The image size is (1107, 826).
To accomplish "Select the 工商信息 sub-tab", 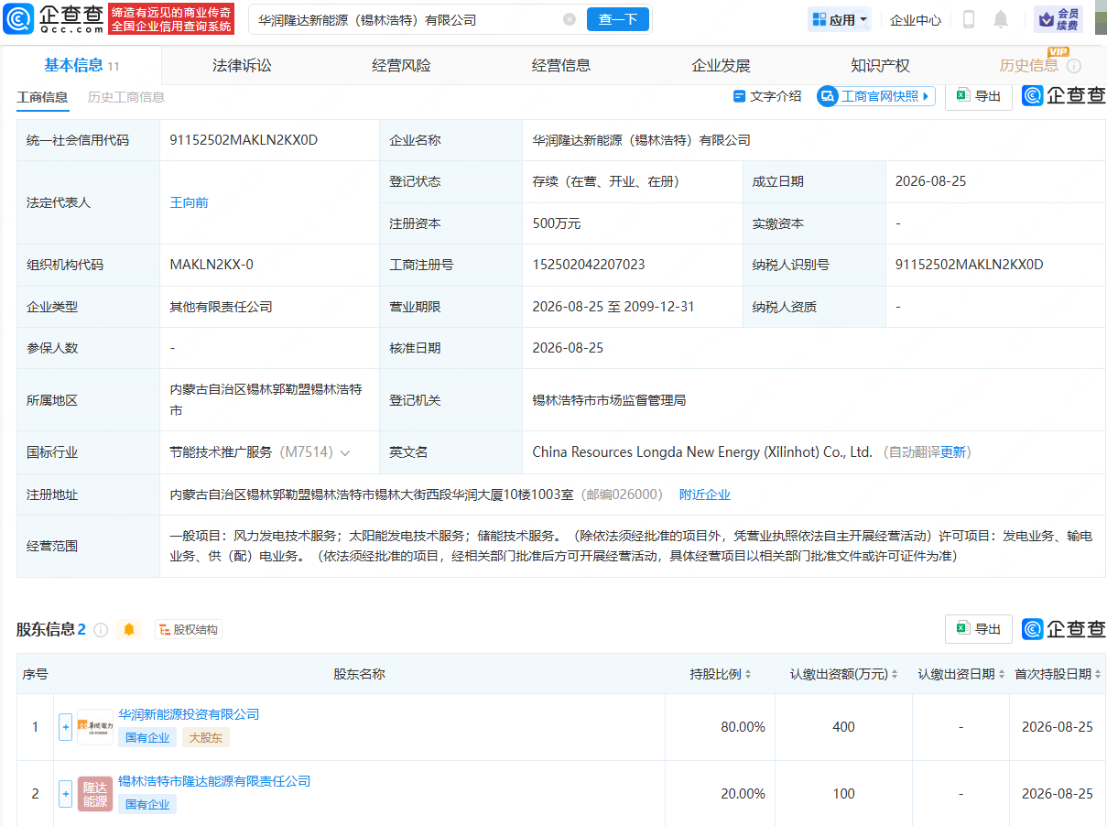I will 42,97.
